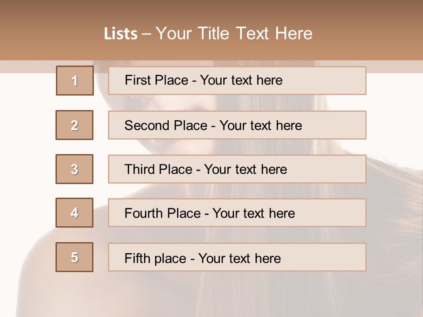Click the number 3 square
423x317 pixels.
74,169
